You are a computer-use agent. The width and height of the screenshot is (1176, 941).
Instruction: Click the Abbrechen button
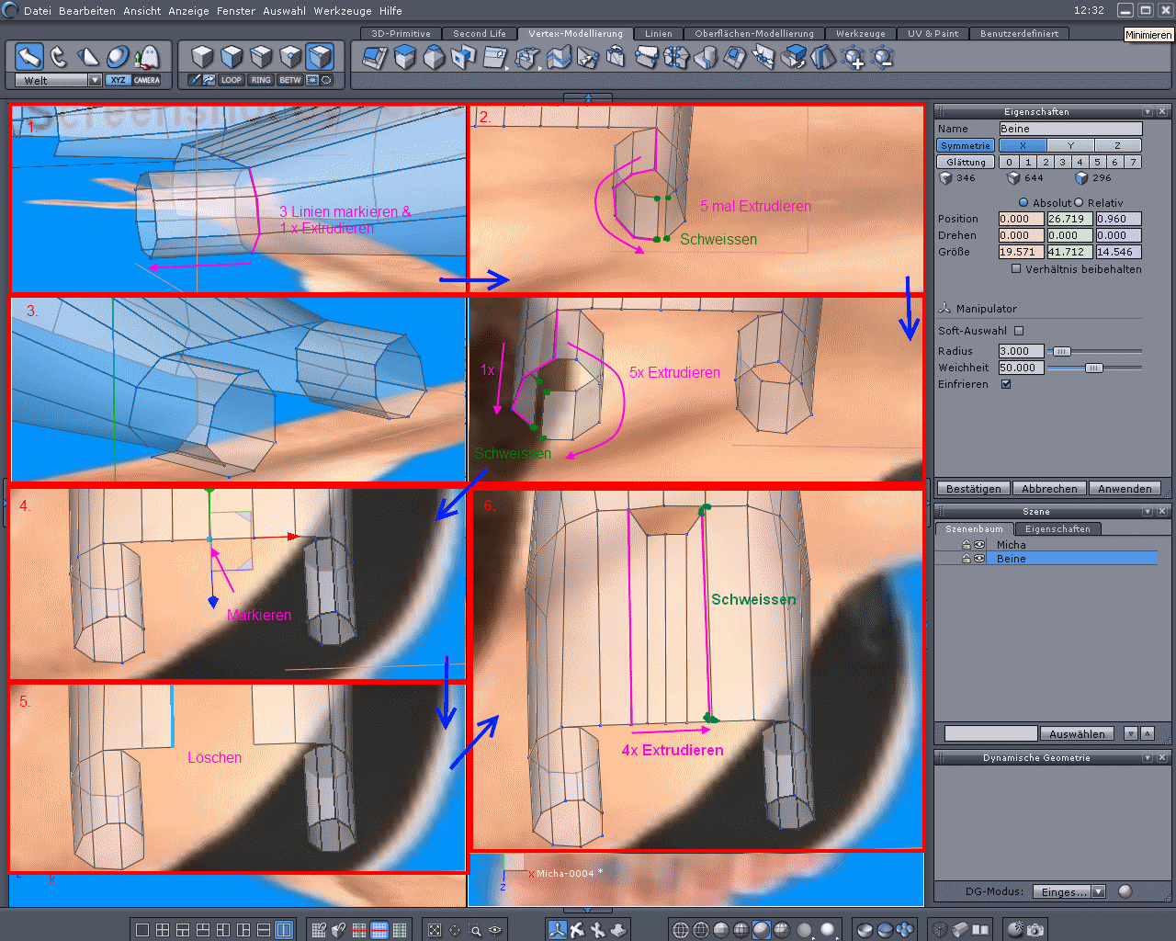click(x=1049, y=489)
